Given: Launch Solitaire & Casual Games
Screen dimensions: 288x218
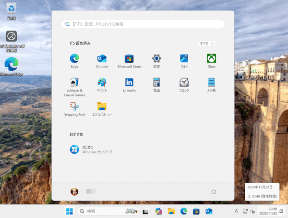Looking at the screenshot, I should 74,87.
